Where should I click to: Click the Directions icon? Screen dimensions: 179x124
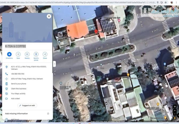pyautogui.click(x=9, y=54)
